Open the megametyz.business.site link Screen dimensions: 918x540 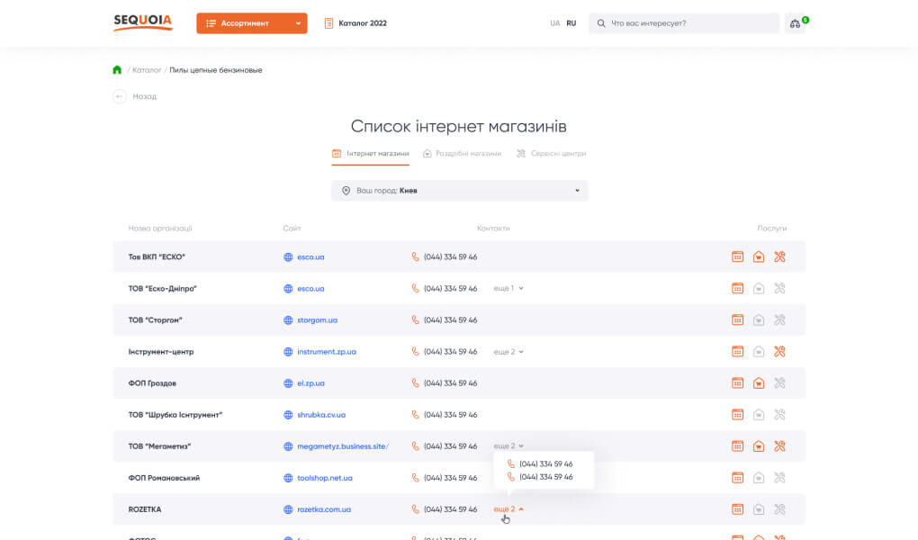(342, 446)
